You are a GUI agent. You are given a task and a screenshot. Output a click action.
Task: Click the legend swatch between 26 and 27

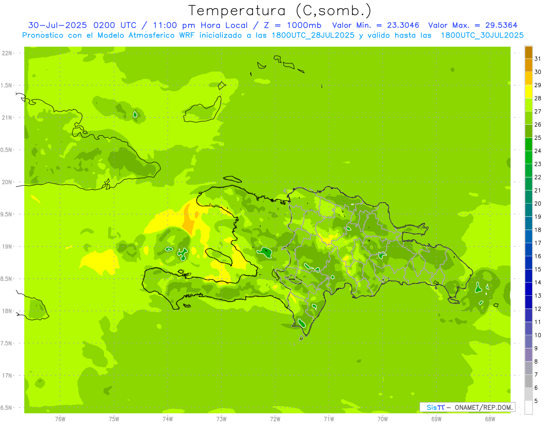pyautogui.click(x=528, y=118)
